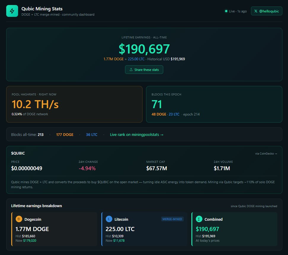This screenshot has width=288, height=255.
Task: Click Combined card $190,697 value
Action: coord(207,229)
